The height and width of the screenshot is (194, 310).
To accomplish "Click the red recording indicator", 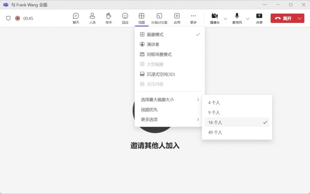I will pyautogui.click(x=18, y=18).
